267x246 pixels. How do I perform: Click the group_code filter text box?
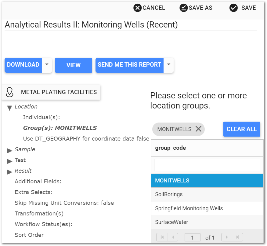(x=207, y=165)
